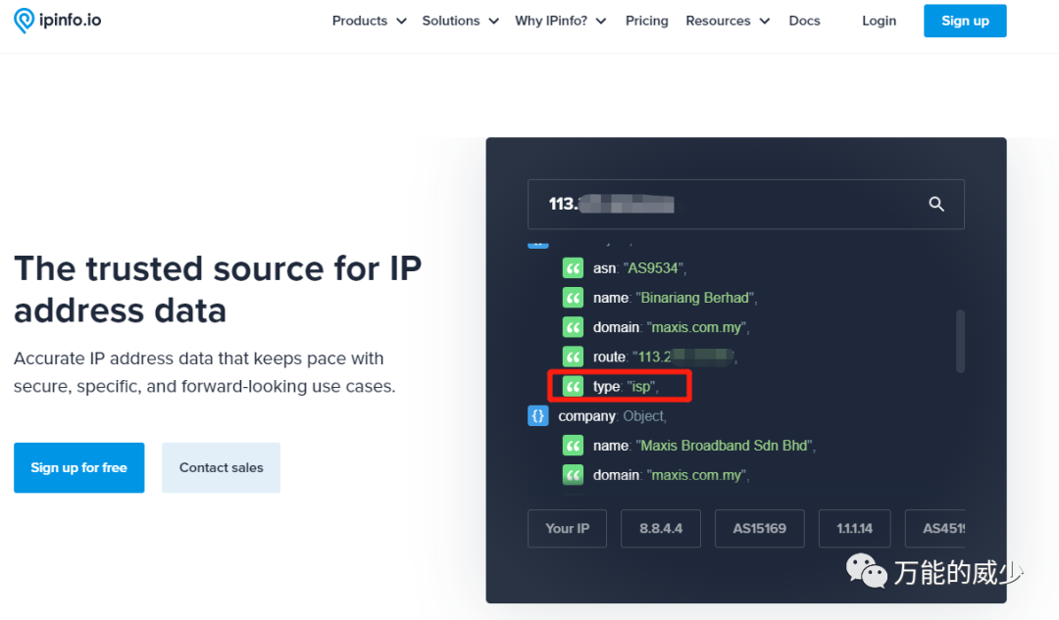Open the Docs page

pyautogui.click(x=804, y=21)
